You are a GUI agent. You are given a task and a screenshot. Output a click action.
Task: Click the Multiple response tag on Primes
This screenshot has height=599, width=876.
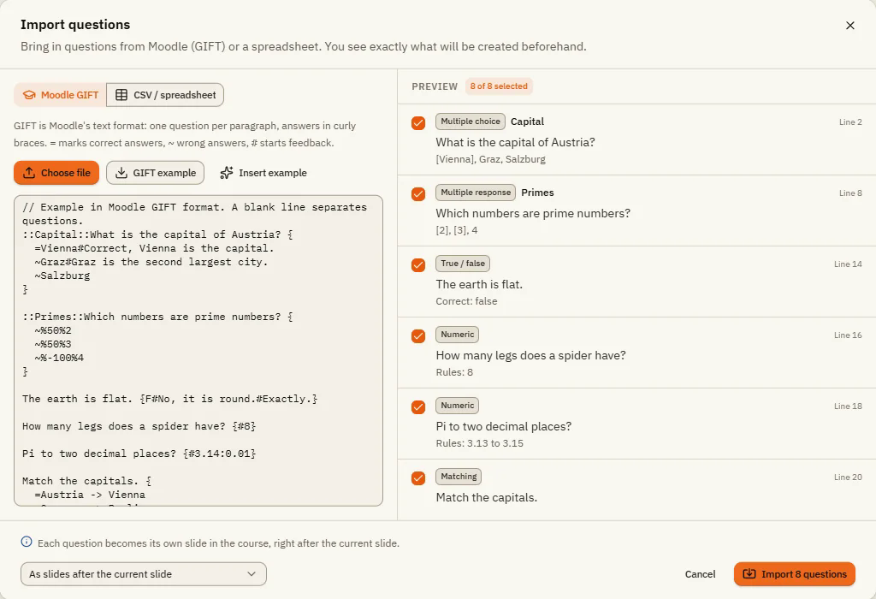tap(476, 193)
